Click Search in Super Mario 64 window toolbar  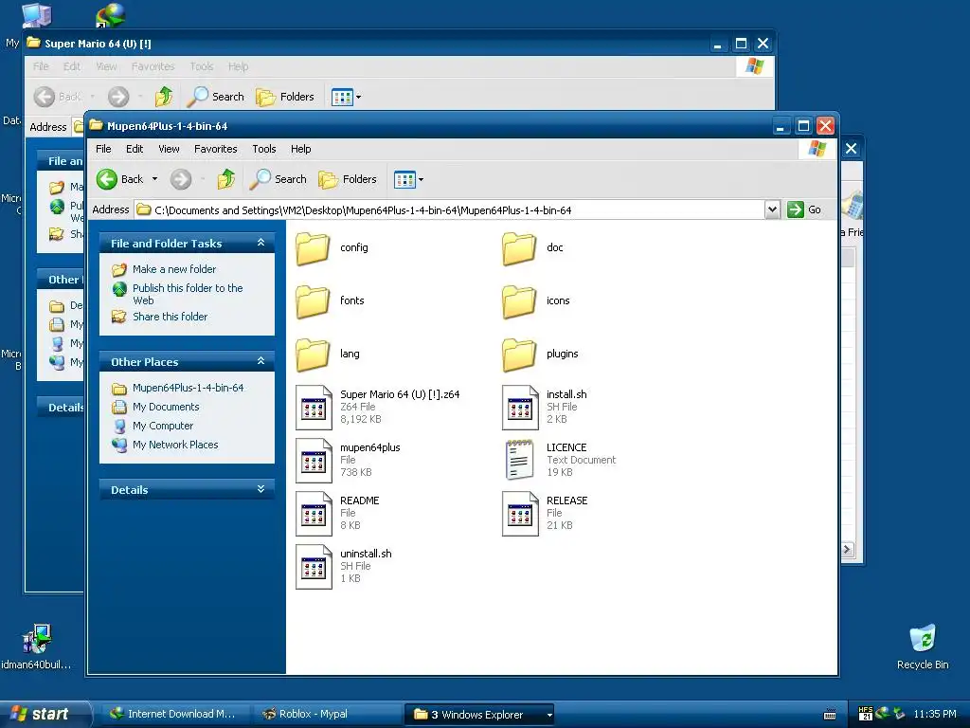point(216,97)
